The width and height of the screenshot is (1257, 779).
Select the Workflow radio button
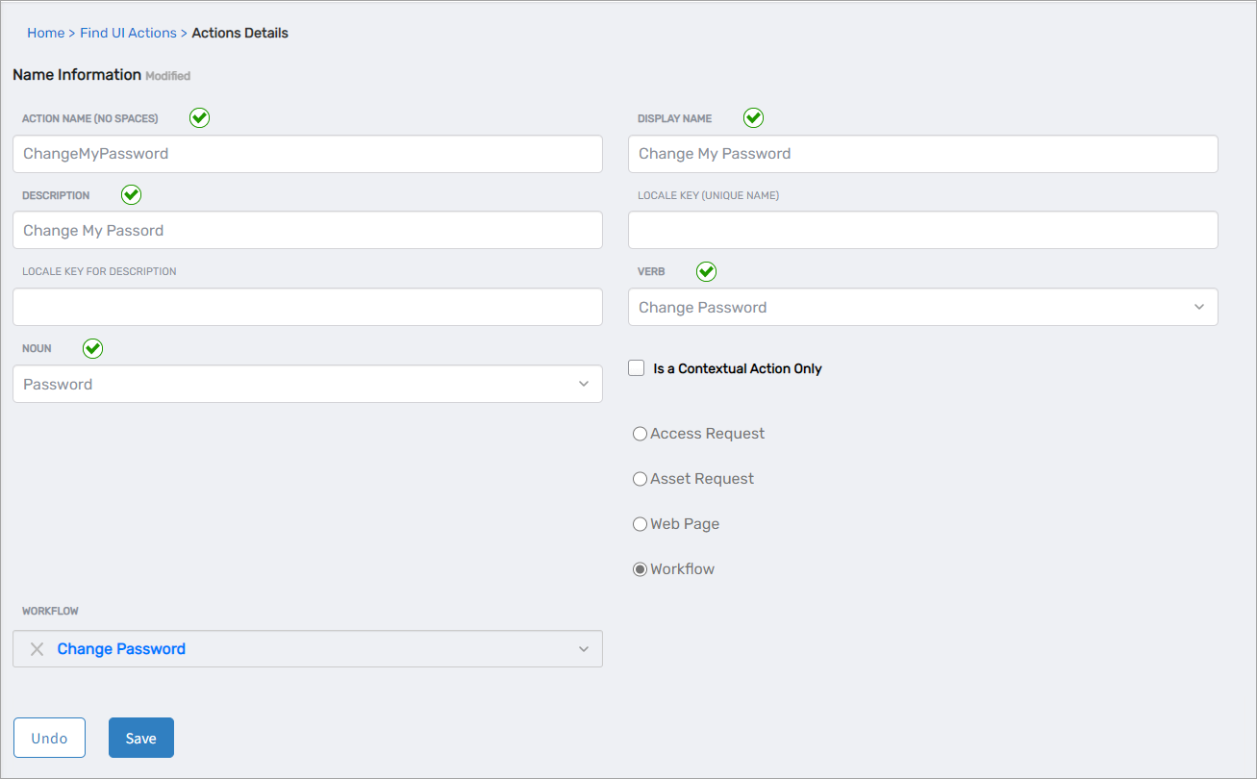[640, 568]
